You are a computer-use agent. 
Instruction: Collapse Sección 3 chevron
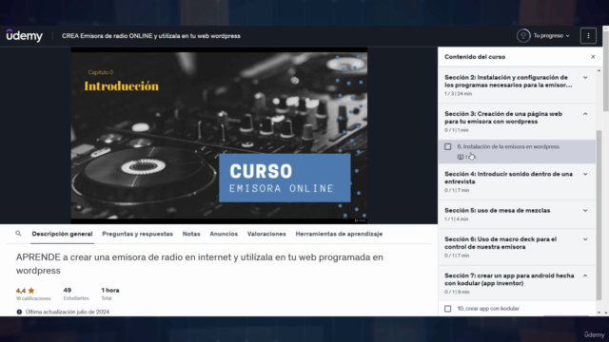585,114
